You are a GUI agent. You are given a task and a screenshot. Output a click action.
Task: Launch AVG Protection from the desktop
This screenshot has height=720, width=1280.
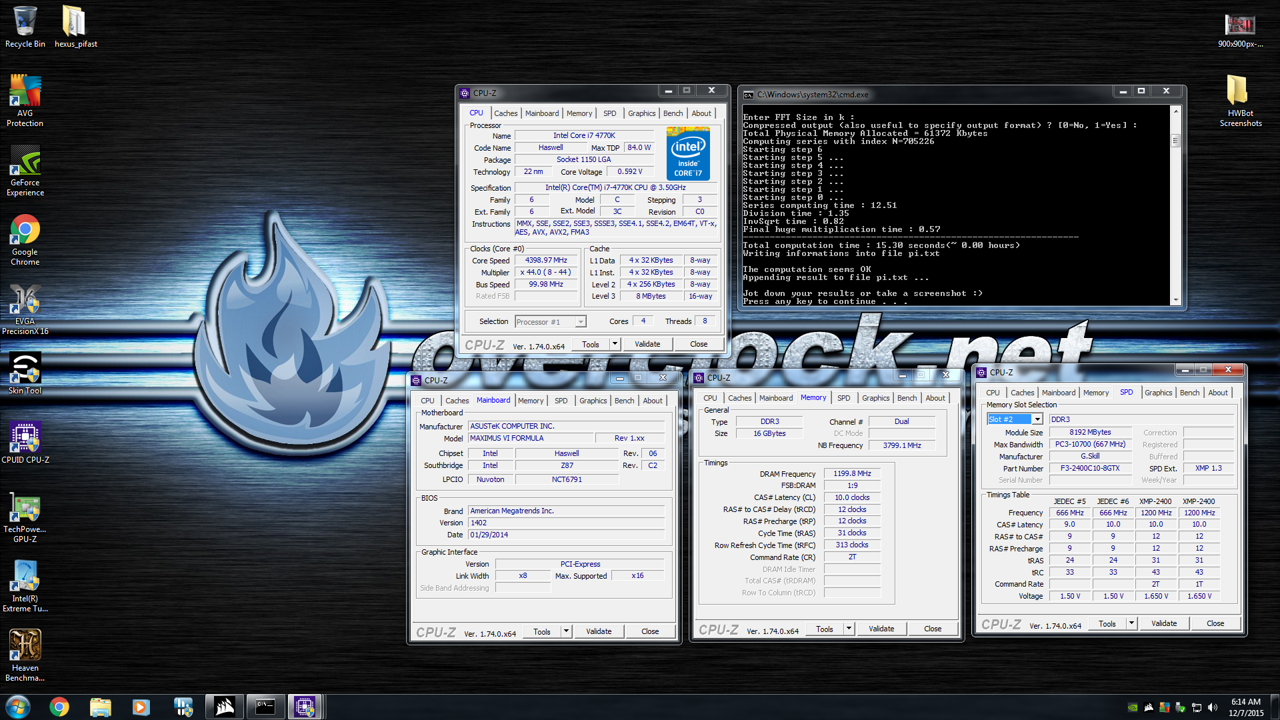[x=25, y=101]
